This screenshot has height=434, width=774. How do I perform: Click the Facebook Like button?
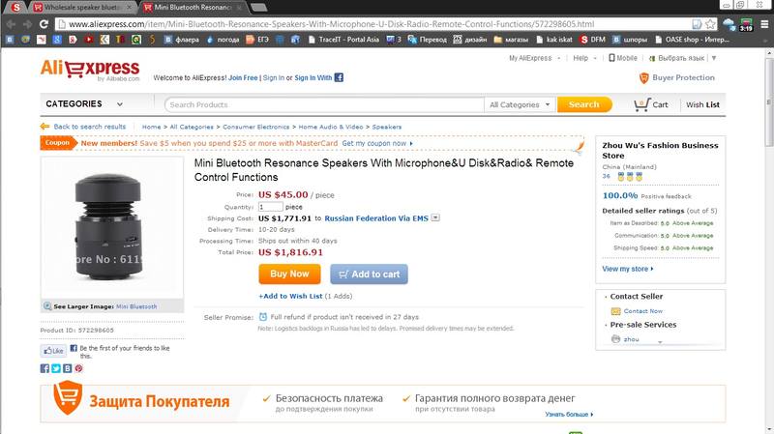53,351
